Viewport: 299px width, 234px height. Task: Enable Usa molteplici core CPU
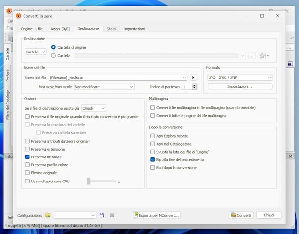[27, 181]
